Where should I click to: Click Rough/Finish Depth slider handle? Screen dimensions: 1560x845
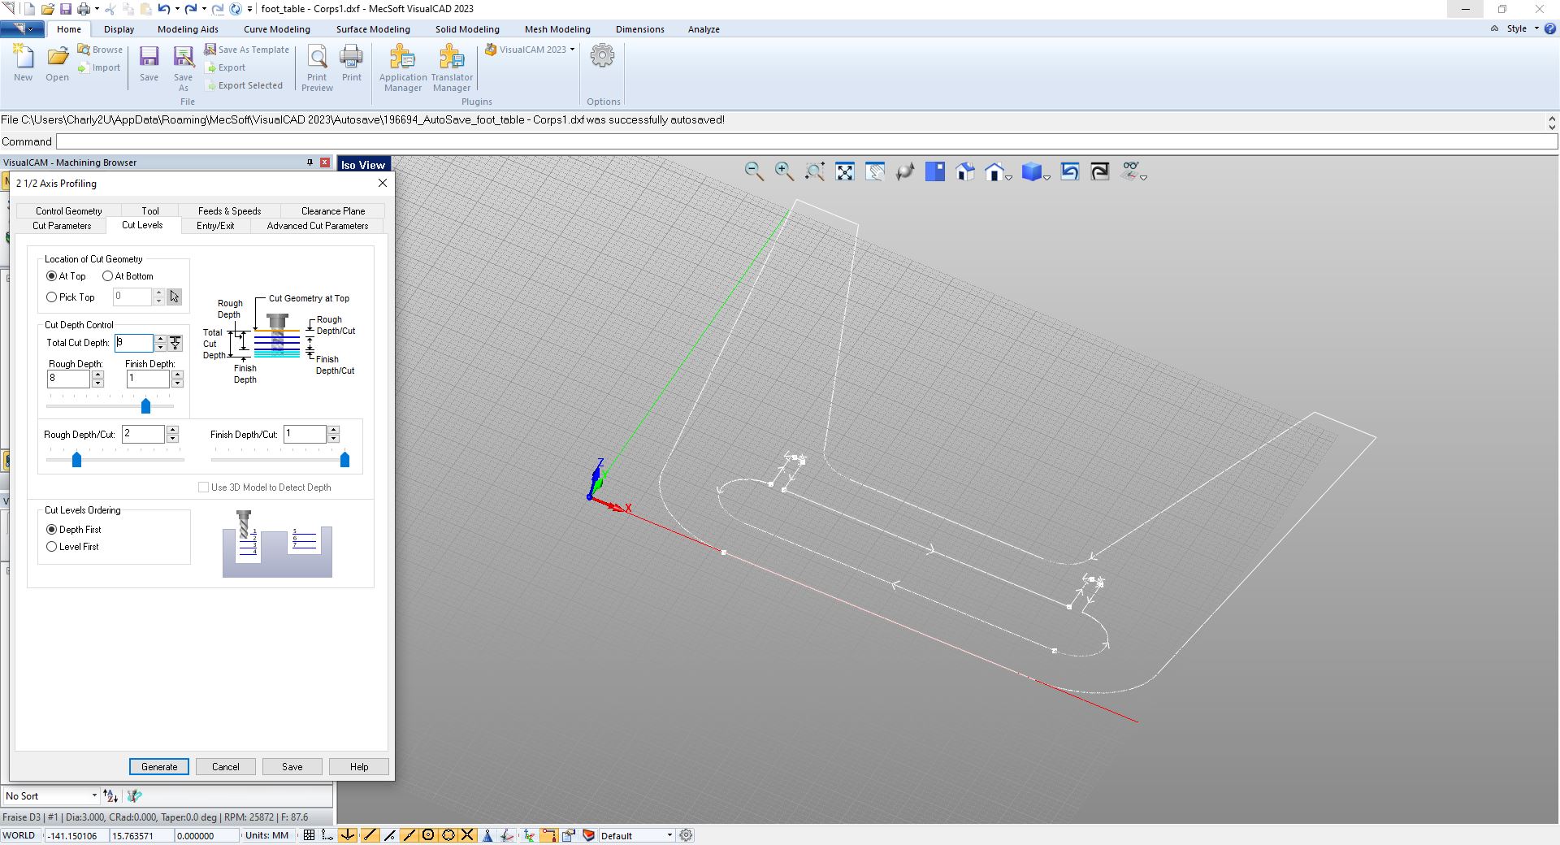tap(146, 405)
